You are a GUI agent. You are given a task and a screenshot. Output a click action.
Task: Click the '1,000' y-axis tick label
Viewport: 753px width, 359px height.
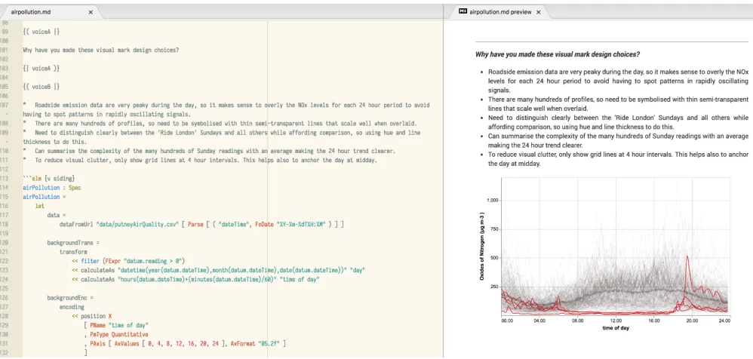coord(493,200)
